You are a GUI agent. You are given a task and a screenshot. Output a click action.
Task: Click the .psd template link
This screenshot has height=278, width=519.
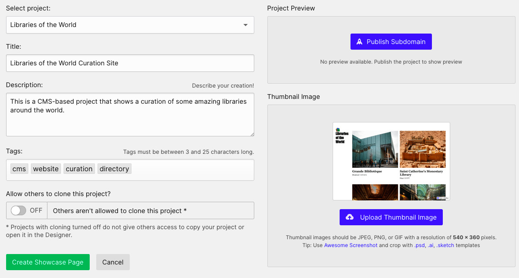[420, 245]
